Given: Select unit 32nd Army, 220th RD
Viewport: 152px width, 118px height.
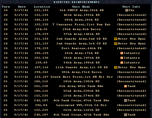Looking at the screenshot, I should click(x=82, y=91).
